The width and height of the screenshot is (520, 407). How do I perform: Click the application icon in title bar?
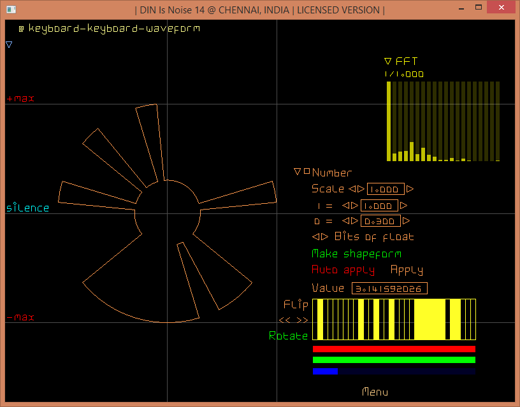pos(11,10)
